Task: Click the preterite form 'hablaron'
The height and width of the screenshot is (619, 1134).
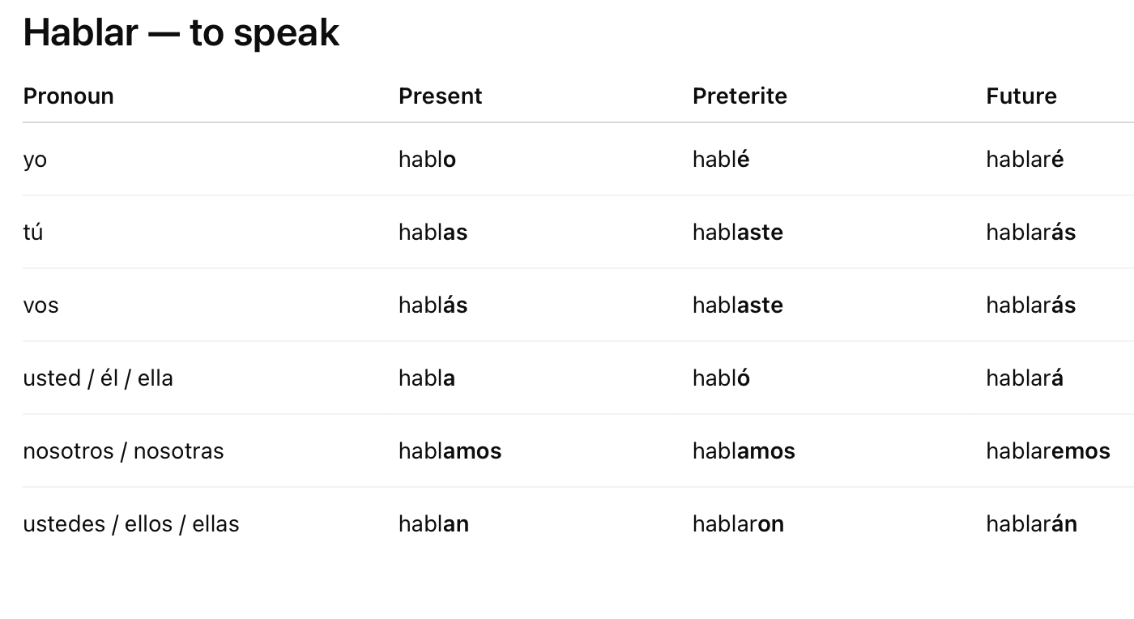Action: pos(738,524)
